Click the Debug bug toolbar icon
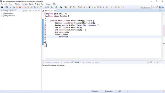This screenshot has height=93, width=165. tap(52, 7)
